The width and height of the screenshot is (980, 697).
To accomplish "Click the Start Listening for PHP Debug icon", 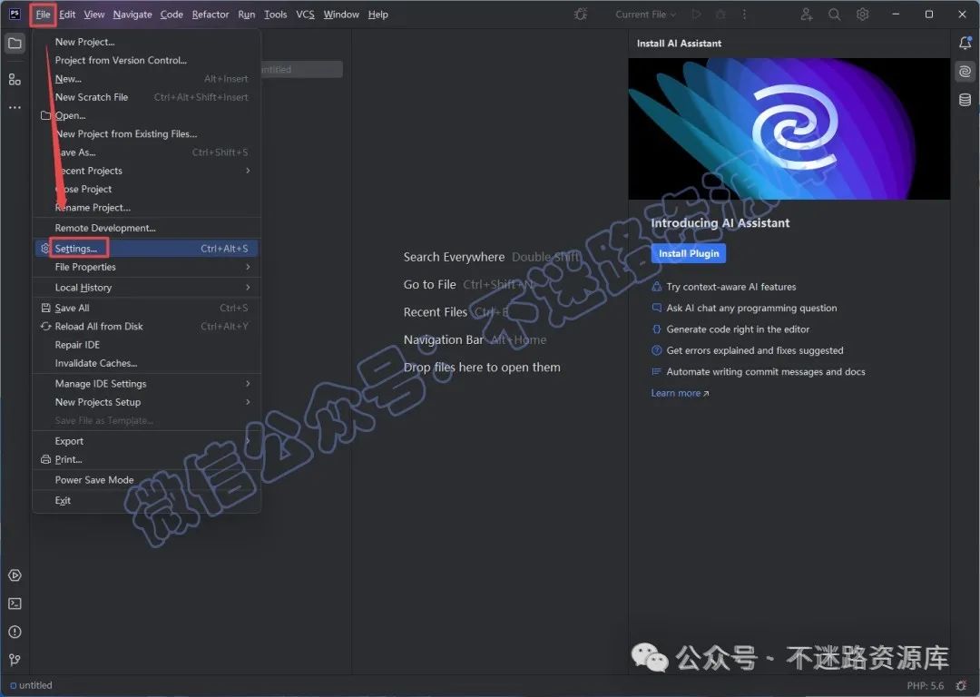I will (x=581, y=15).
